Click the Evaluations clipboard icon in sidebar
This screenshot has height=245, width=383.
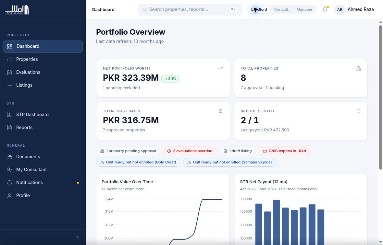tap(9, 72)
